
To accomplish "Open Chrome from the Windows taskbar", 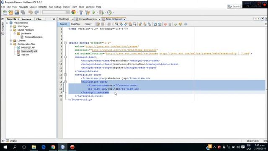I will coord(53,147).
